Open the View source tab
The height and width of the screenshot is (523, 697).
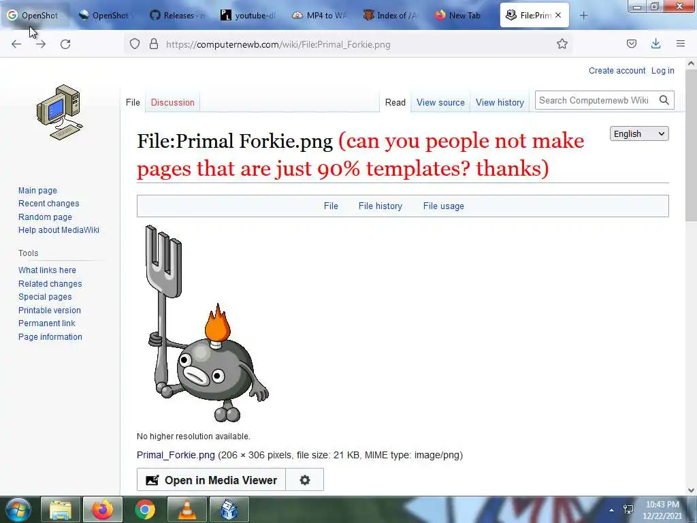coord(440,102)
